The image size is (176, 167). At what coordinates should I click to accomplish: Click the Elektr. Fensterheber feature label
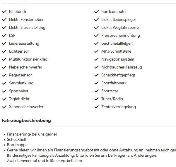[26, 20]
